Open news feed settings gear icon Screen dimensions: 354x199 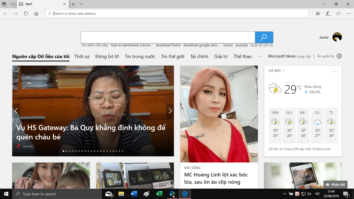tap(339, 56)
